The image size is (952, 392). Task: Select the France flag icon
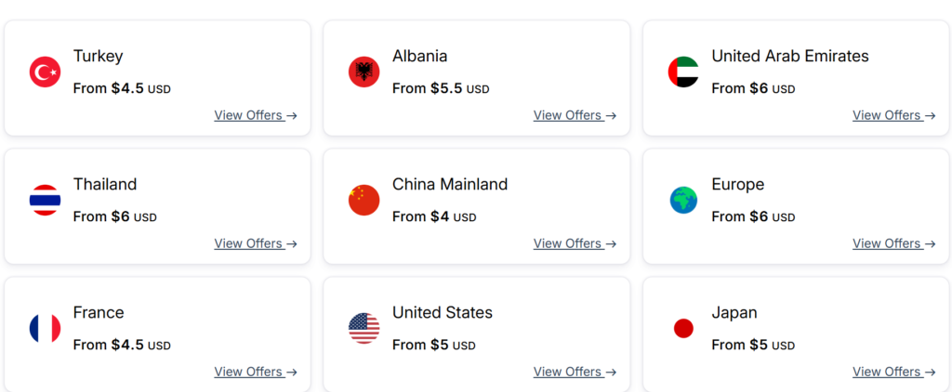pos(45,328)
